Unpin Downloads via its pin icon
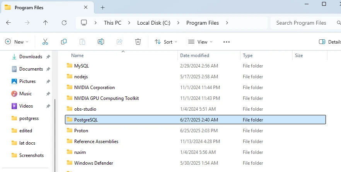The height and width of the screenshot is (172, 341). (x=48, y=57)
